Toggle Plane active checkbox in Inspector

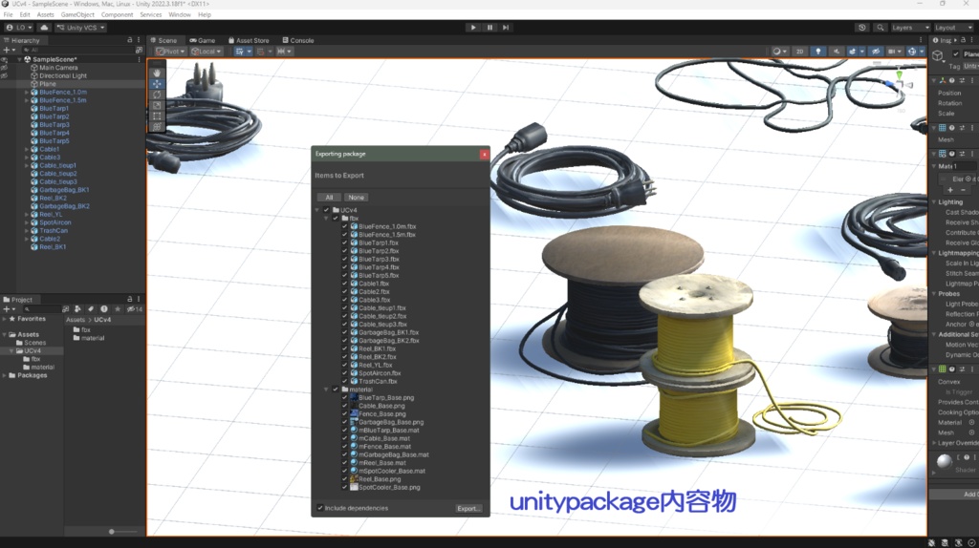tap(956, 54)
